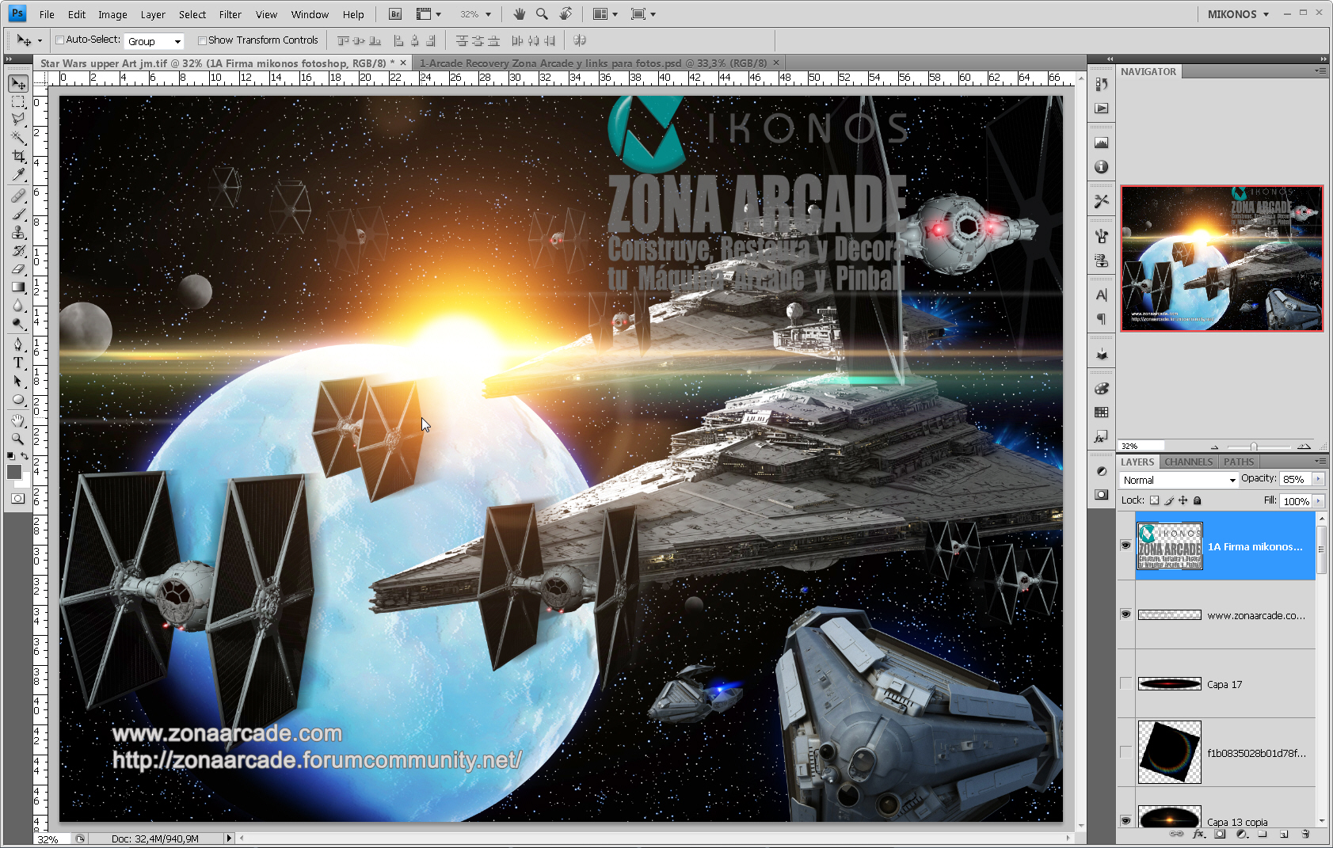This screenshot has height=848, width=1333.
Task: Open the Image menu
Action: click(112, 14)
